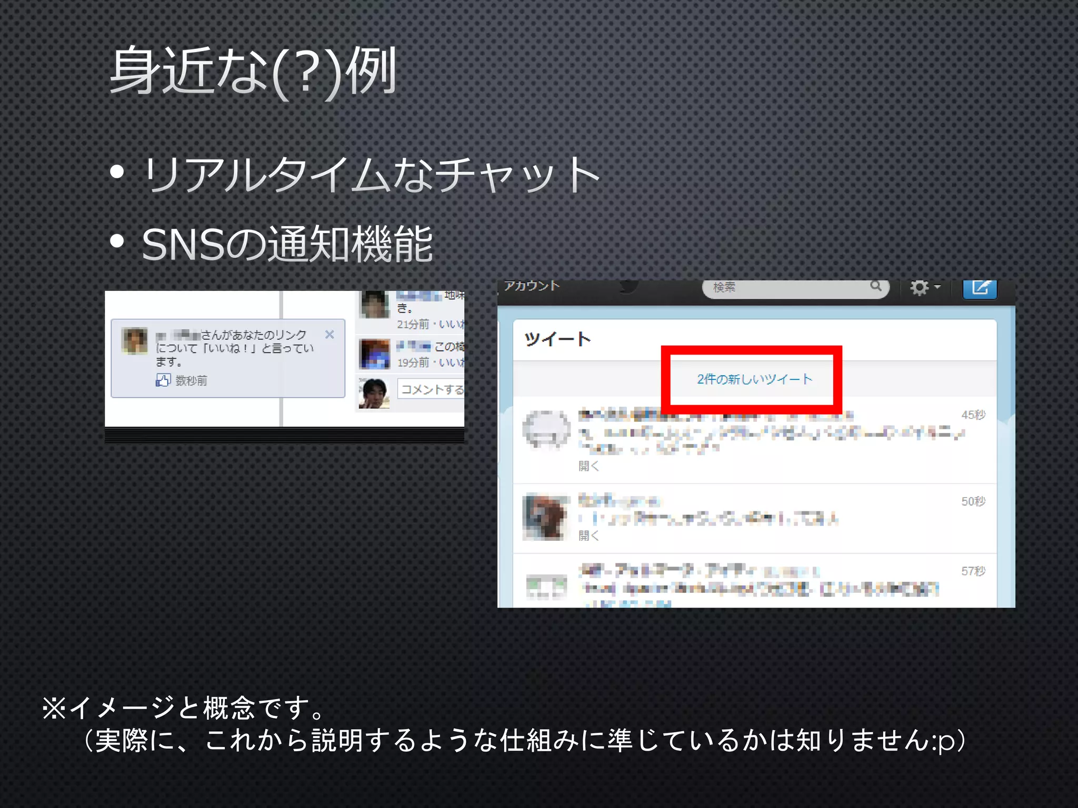Screen dimensions: 1078x808
Task: Open the Twitter settings gear dropdown
Action: coord(925,288)
